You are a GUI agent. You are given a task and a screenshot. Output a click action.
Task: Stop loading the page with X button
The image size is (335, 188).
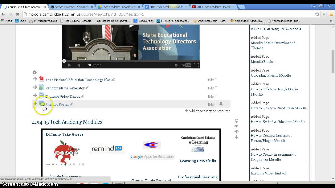click(18, 14)
